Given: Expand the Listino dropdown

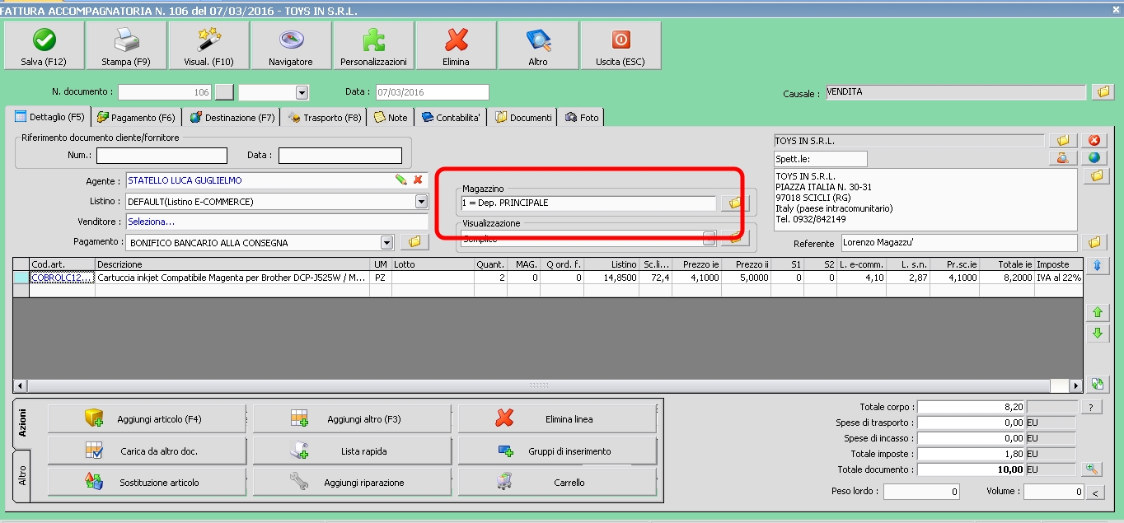Looking at the screenshot, I should 421,201.
